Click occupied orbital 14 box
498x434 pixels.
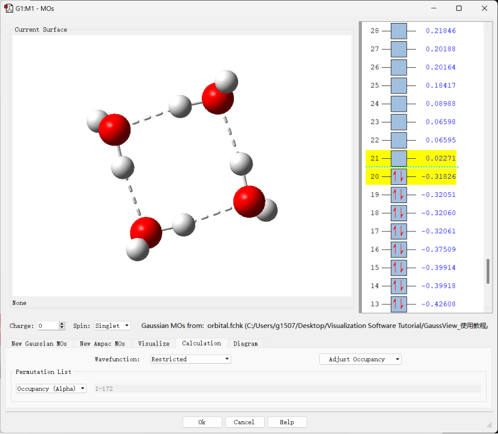click(399, 286)
